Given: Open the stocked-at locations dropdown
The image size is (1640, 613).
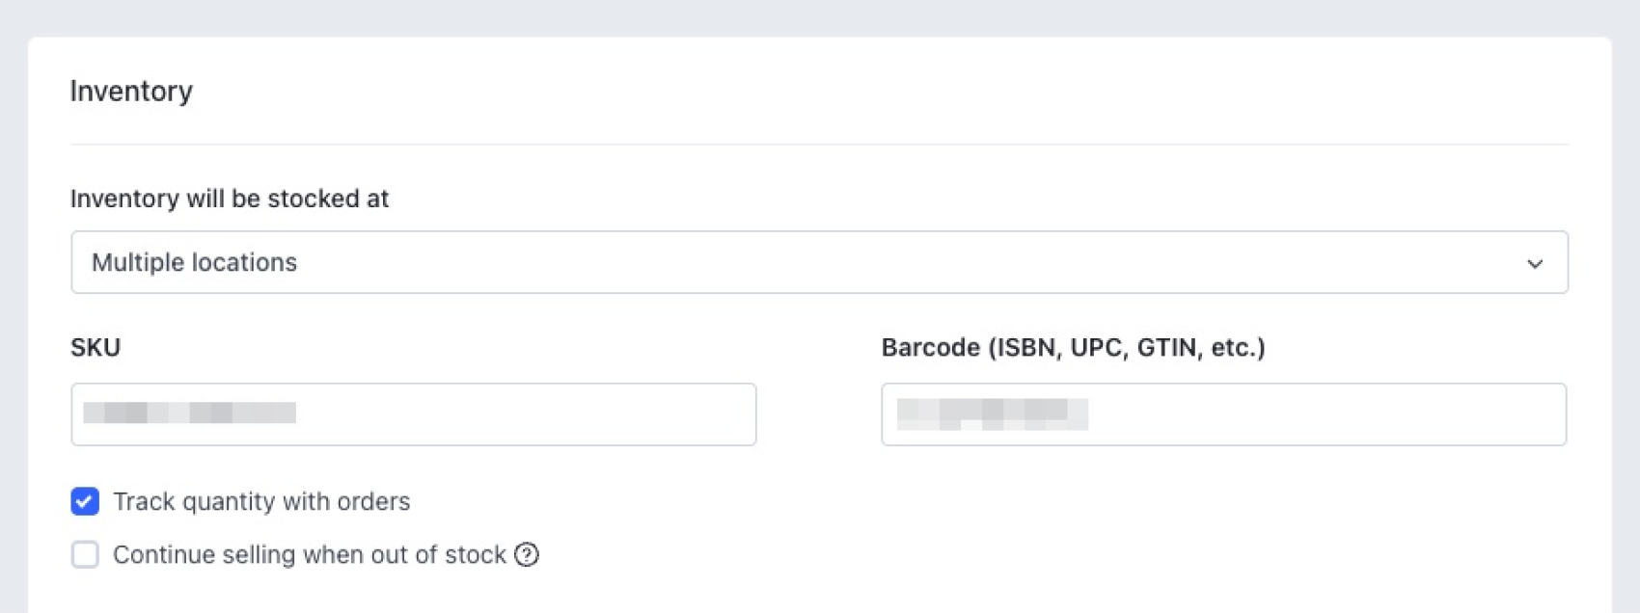Looking at the screenshot, I should click(819, 262).
